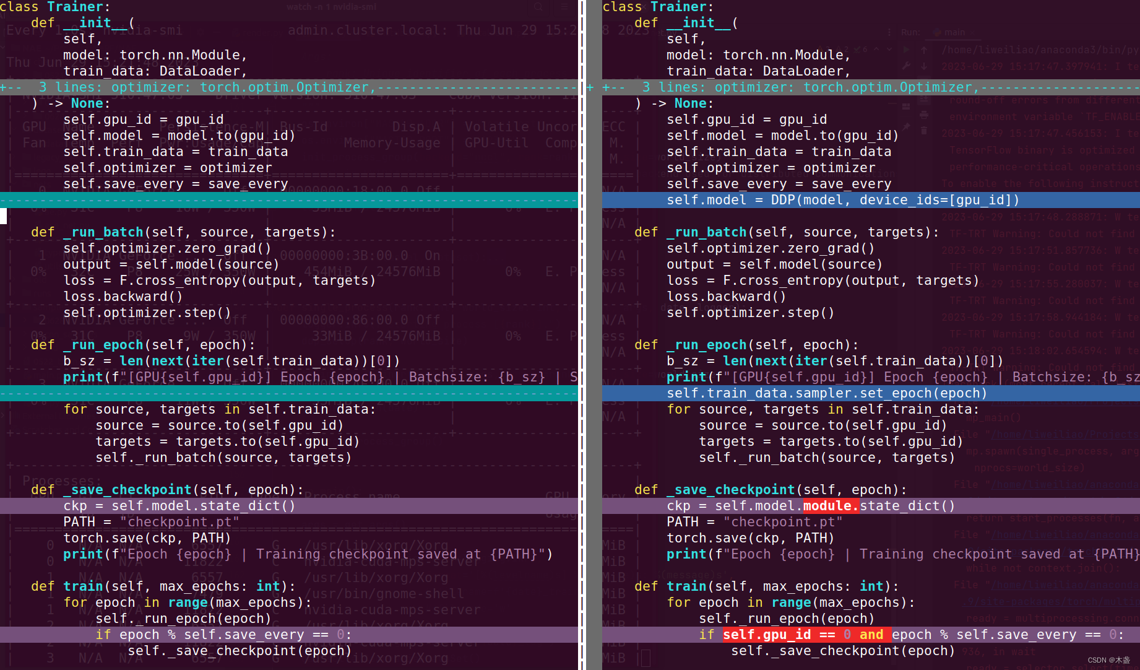Click 'loss = F.cross_entropy(output, targets)' in left pane
This screenshot has height=670, width=1140.
click(x=220, y=281)
